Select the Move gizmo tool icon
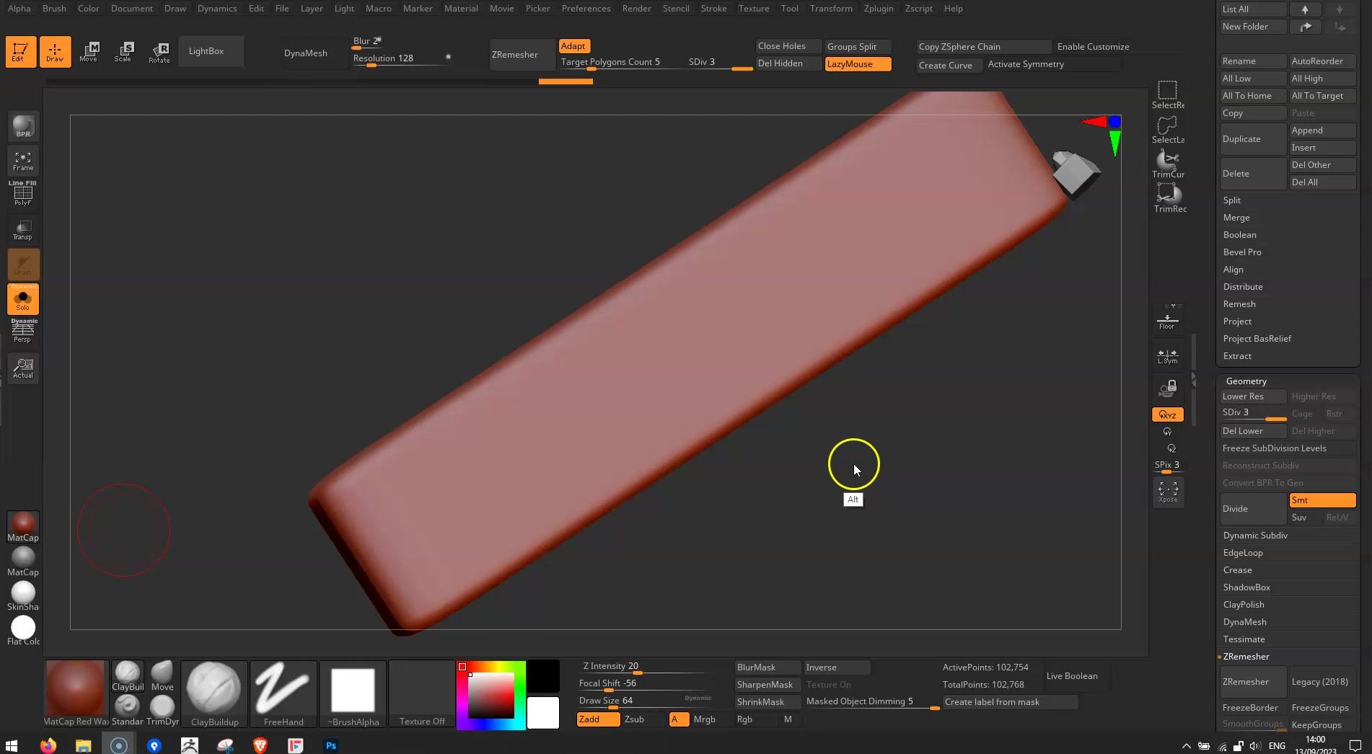1372x754 pixels. [88, 50]
